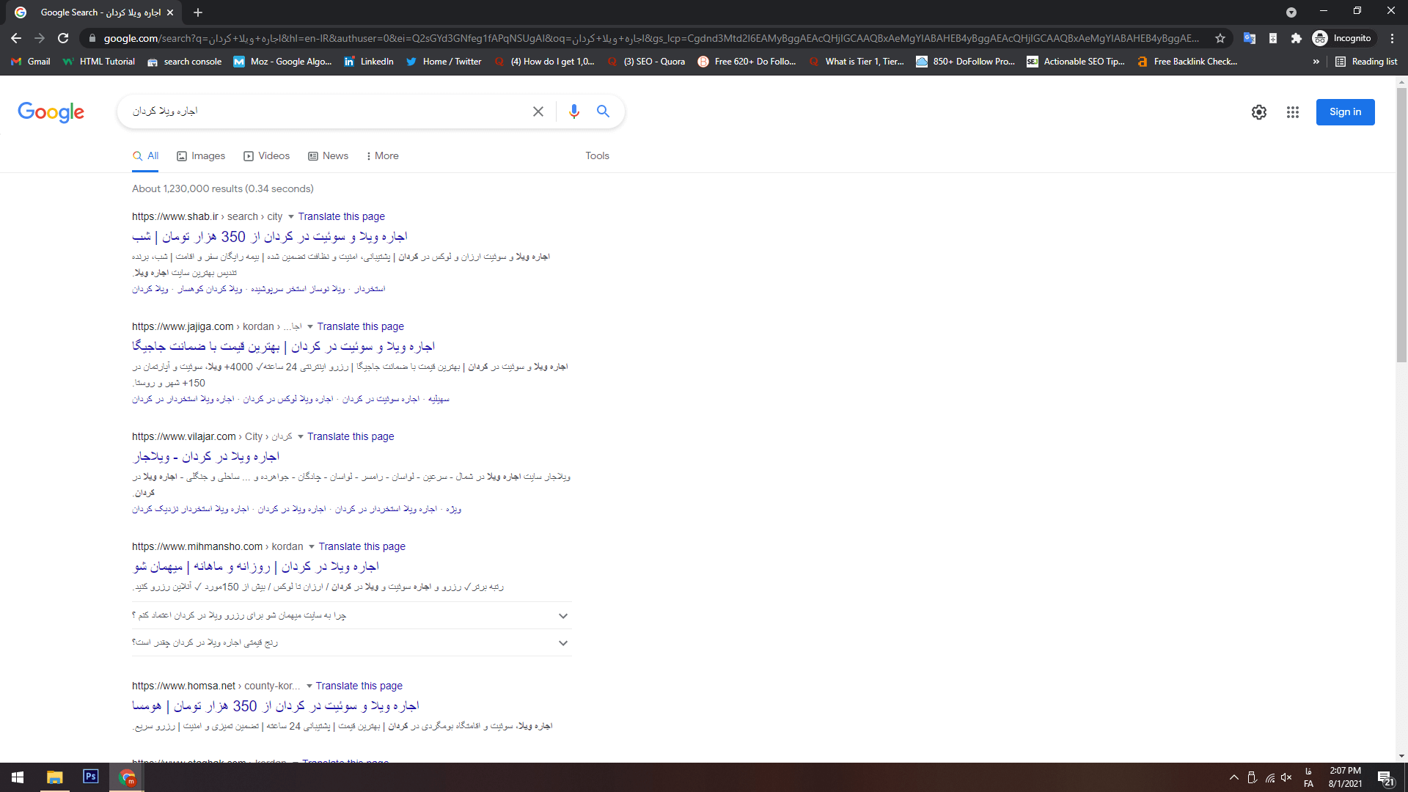Open vilajar.com result options dropdown arrow
The image size is (1408, 792).
tap(301, 437)
